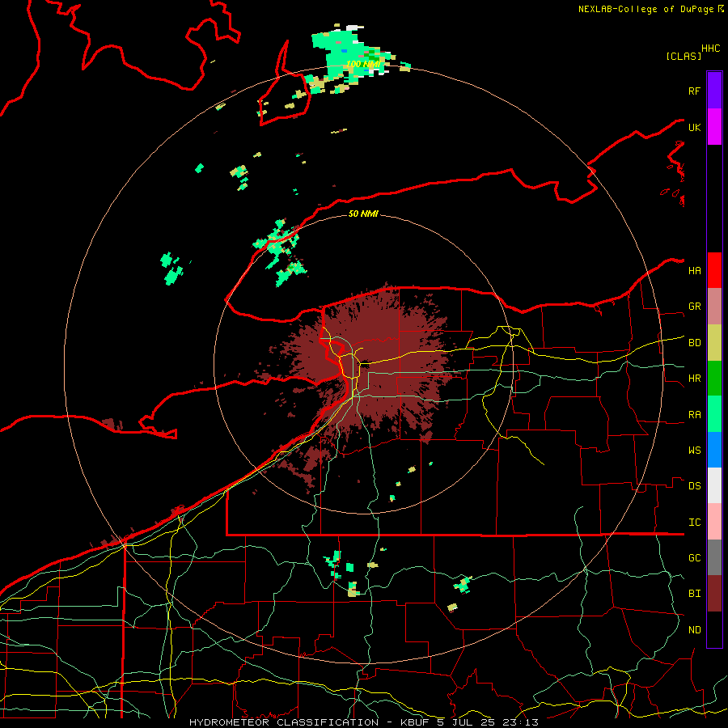Click the HA red legend swatch

[714, 270]
